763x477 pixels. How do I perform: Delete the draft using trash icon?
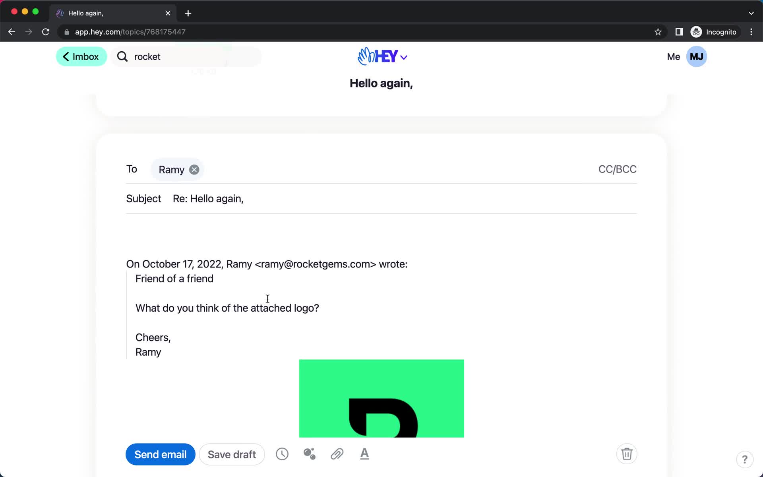click(x=626, y=454)
